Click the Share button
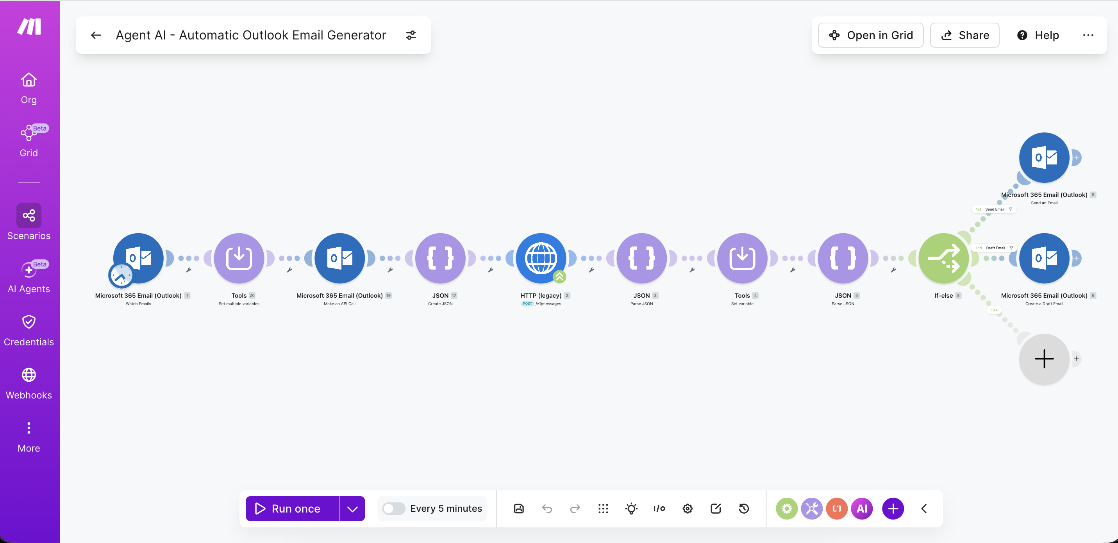1118x543 pixels. pyautogui.click(x=964, y=35)
